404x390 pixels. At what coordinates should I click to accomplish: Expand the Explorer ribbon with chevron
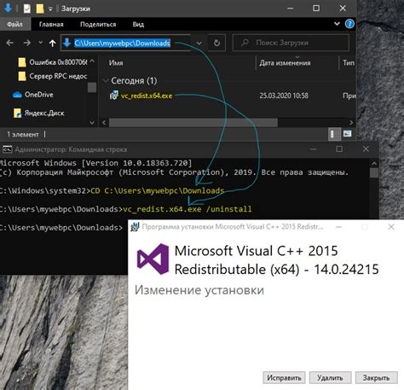point(337,24)
